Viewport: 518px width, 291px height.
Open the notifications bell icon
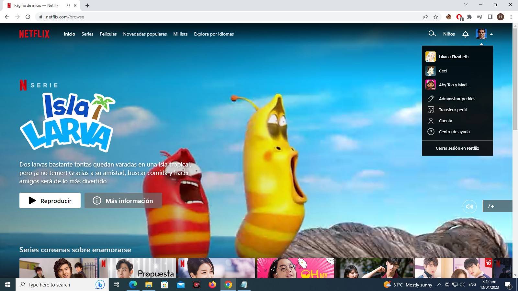(x=466, y=34)
